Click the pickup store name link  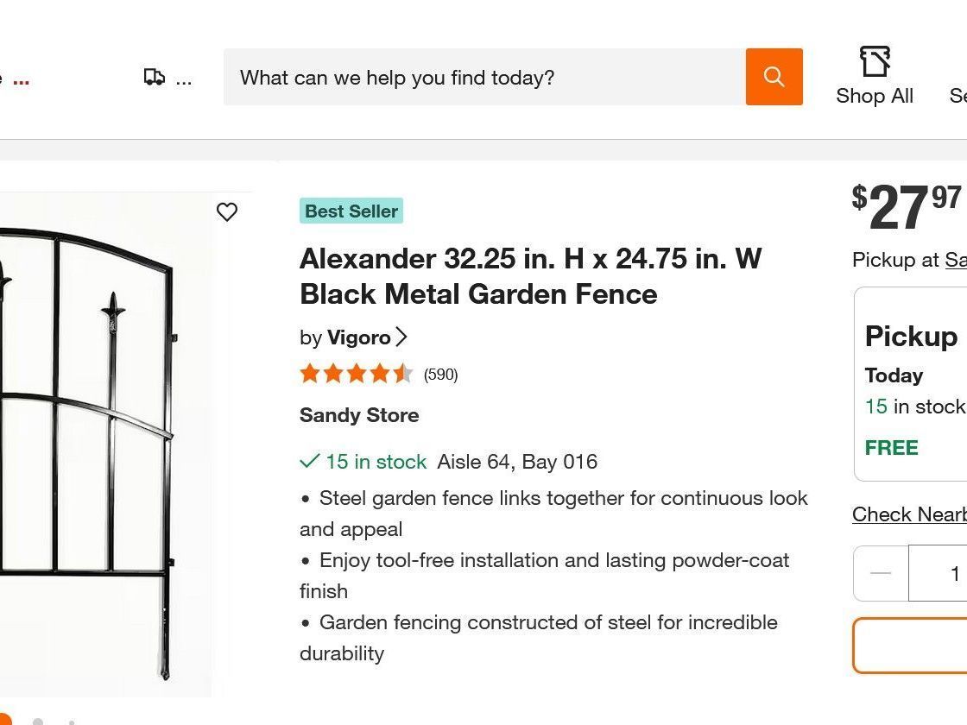pos(956,260)
